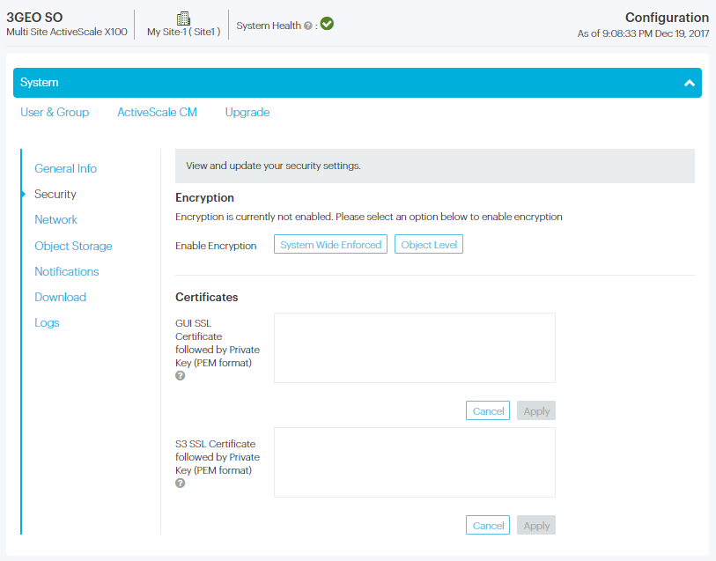The height and width of the screenshot is (561, 716).
Task: Enable Object Level encryption
Action: pyautogui.click(x=429, y=244)
